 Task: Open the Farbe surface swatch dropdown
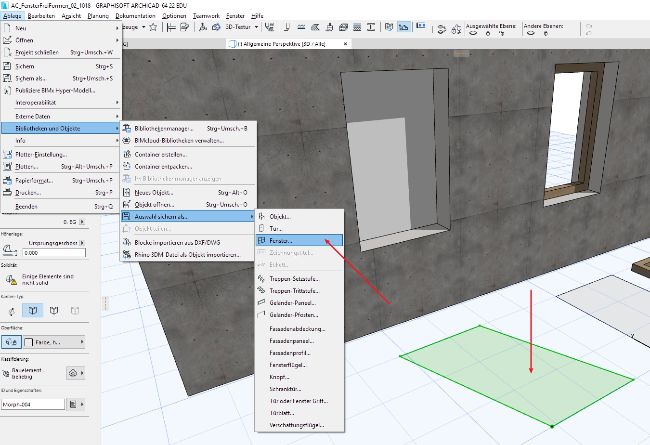[x=54, y=342]
